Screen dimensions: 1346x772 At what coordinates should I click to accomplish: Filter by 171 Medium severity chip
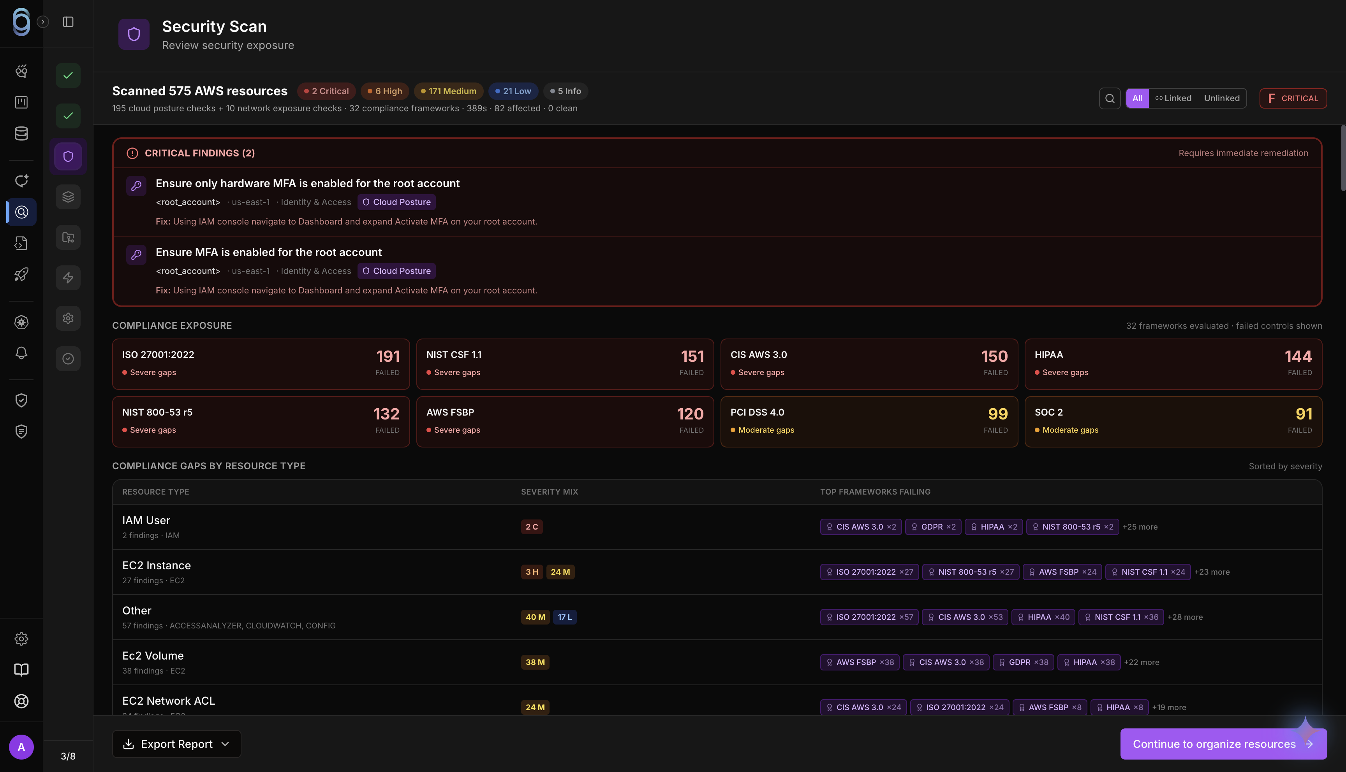click(449, 91)
